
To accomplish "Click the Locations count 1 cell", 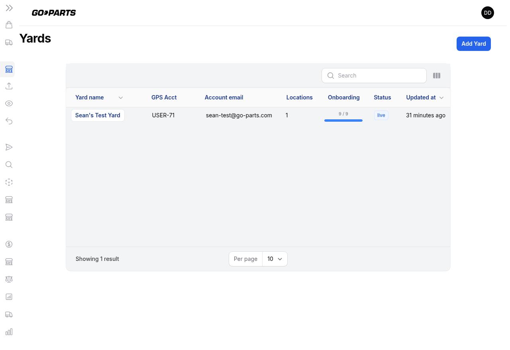I will click(x=286, y=115).
